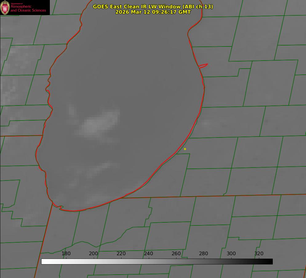Click the 280 colorbar label
Viewport: 306px width, 278px height.
204,253
